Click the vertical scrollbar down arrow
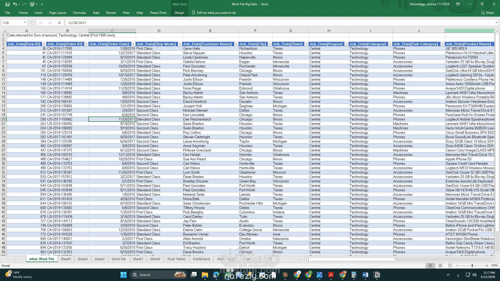This screenshot has width=500, height=281. (x=497, y=254)
